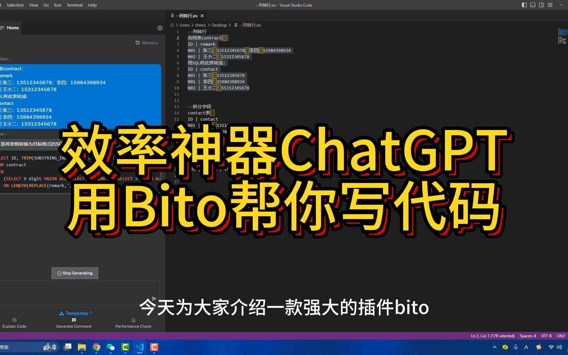
Task: Click the send arrow in chat input
Action: click(x=154, y=298)
